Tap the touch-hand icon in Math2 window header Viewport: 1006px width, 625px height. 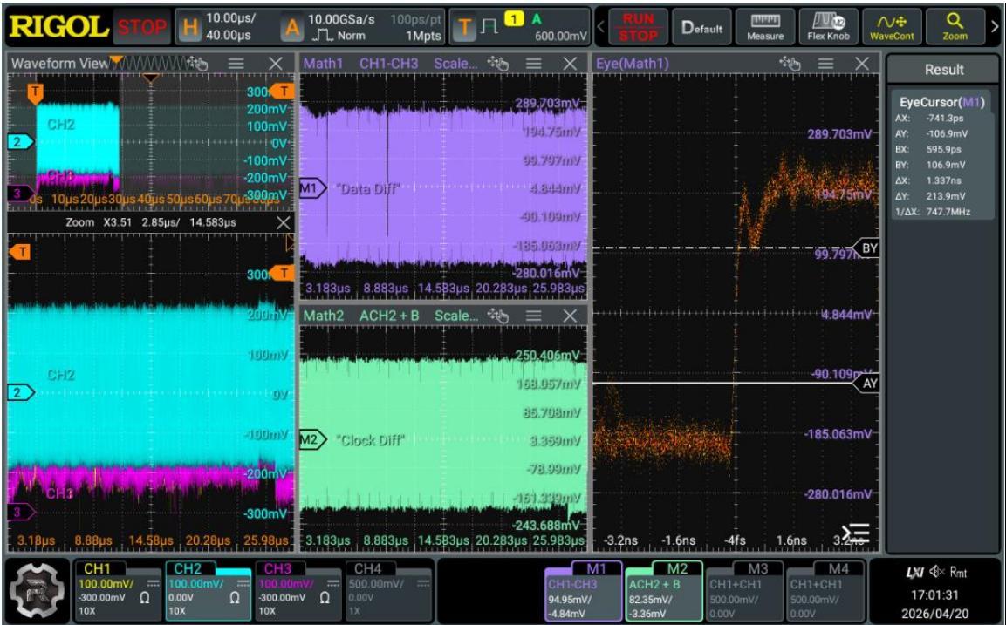(x=497, y=316)
